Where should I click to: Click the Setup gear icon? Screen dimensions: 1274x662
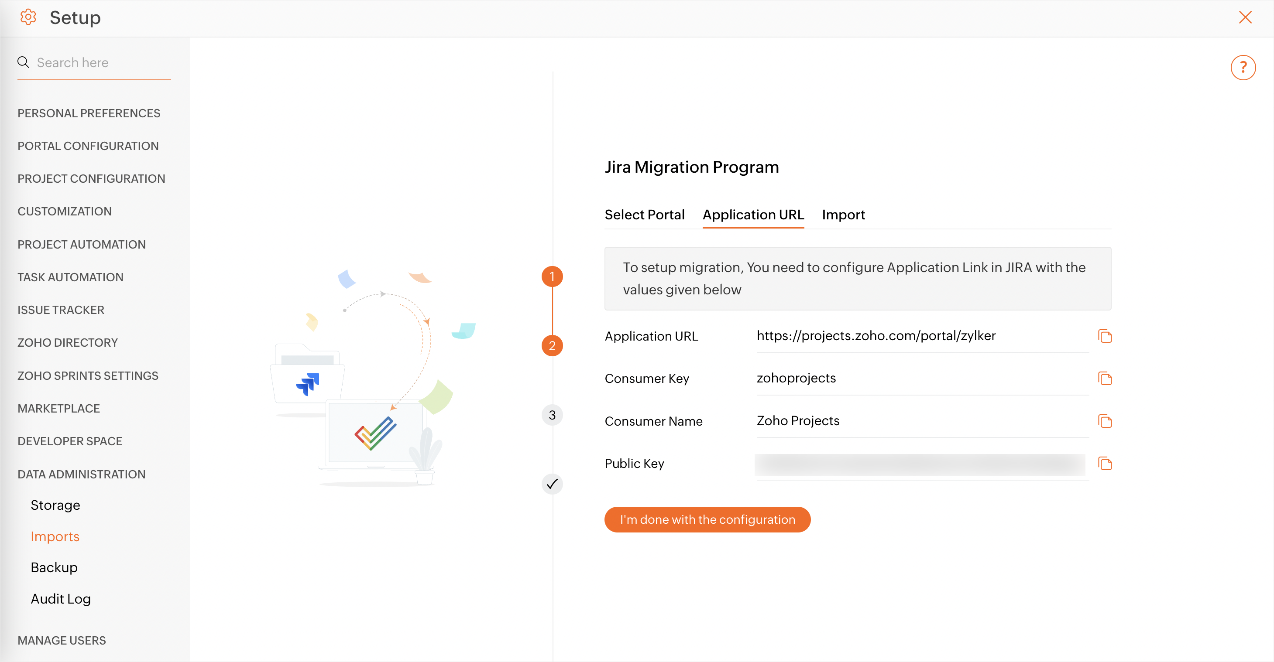tap(28, 17)
